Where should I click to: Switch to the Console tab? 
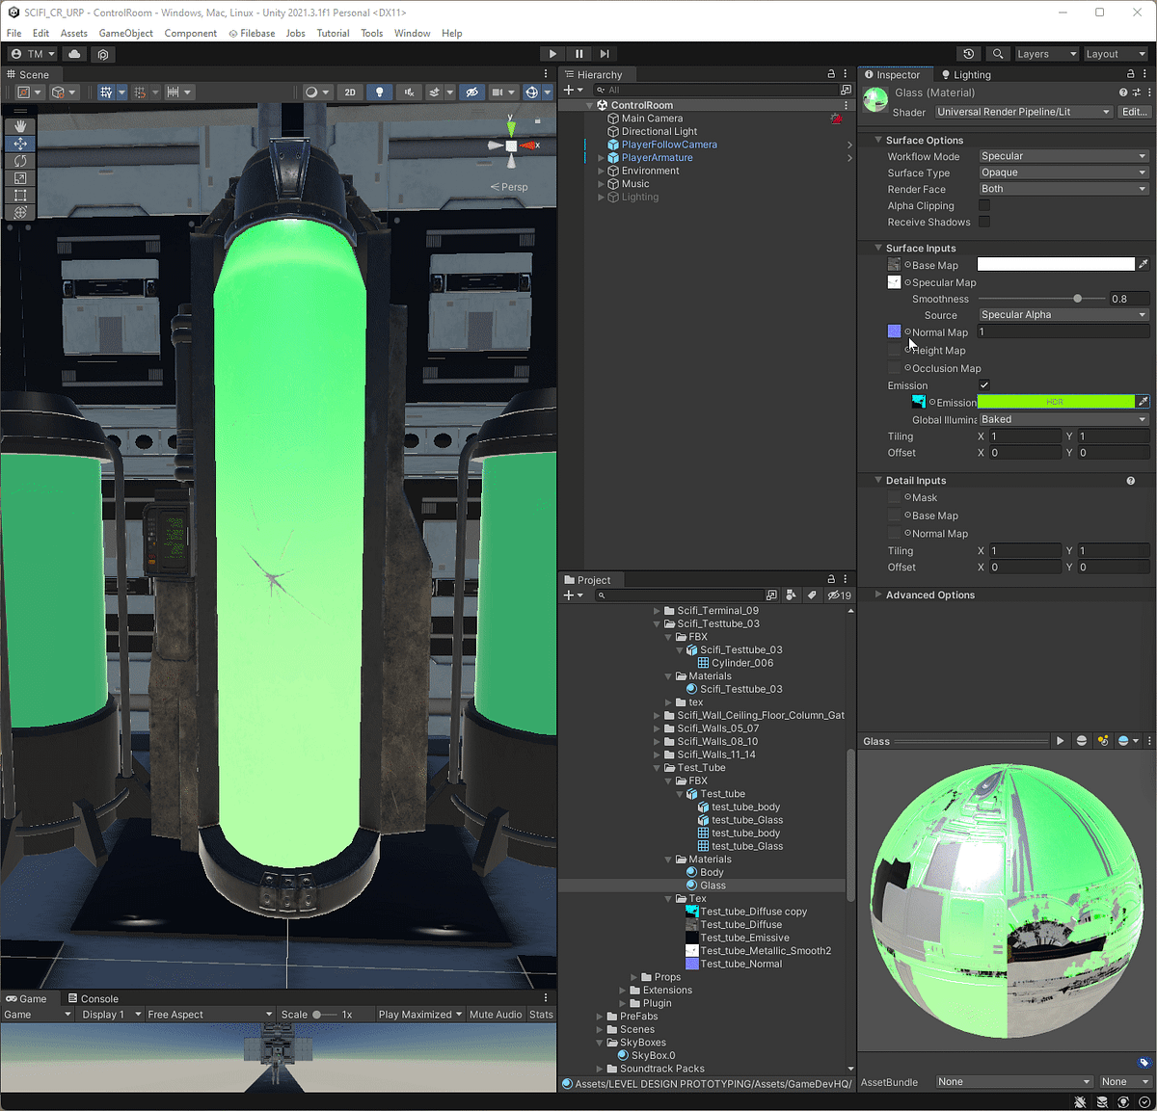coord(94,998)
